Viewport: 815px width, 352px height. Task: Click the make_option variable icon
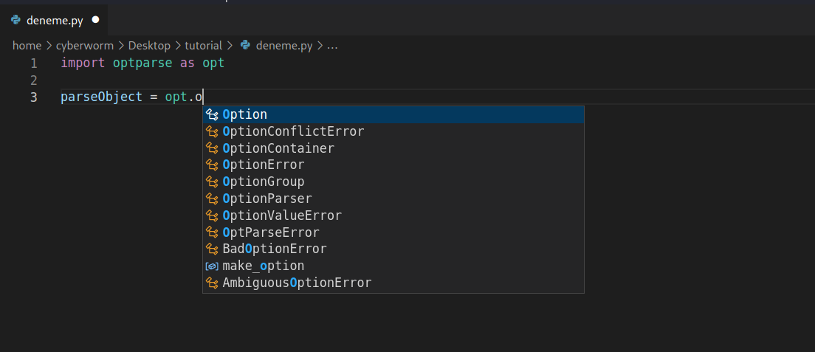(x=212, y=266)
